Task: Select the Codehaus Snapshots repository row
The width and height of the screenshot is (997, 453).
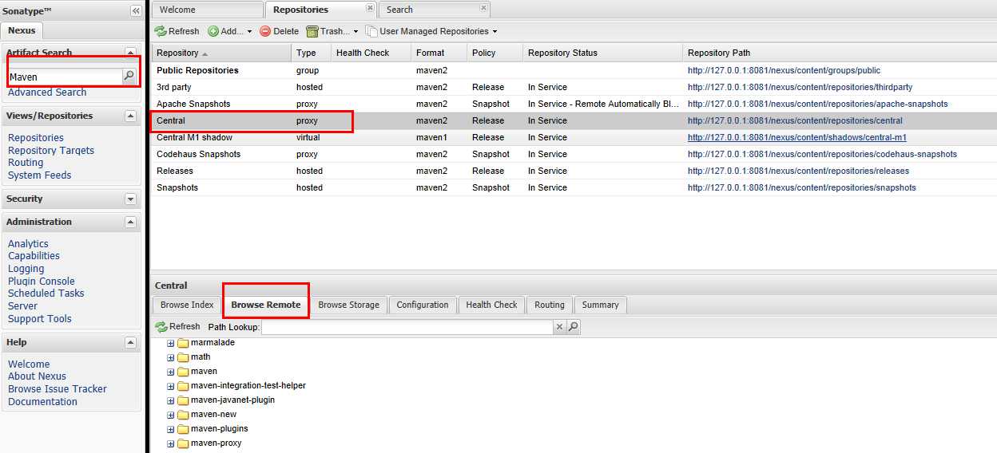Action: (574, 155)
